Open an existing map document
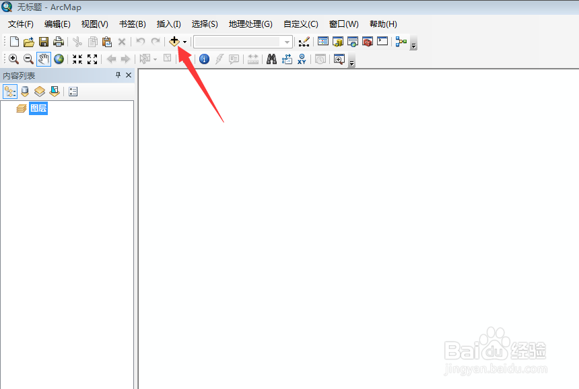This screenshot has width=579, height=389. click(x=29, y=42)
